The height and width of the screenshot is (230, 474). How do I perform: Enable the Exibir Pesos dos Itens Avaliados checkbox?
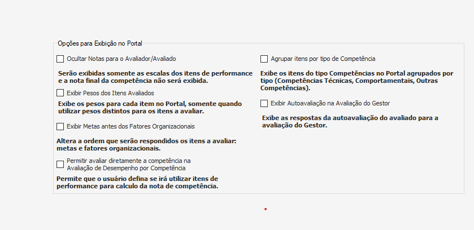click(x=60, y=93)
